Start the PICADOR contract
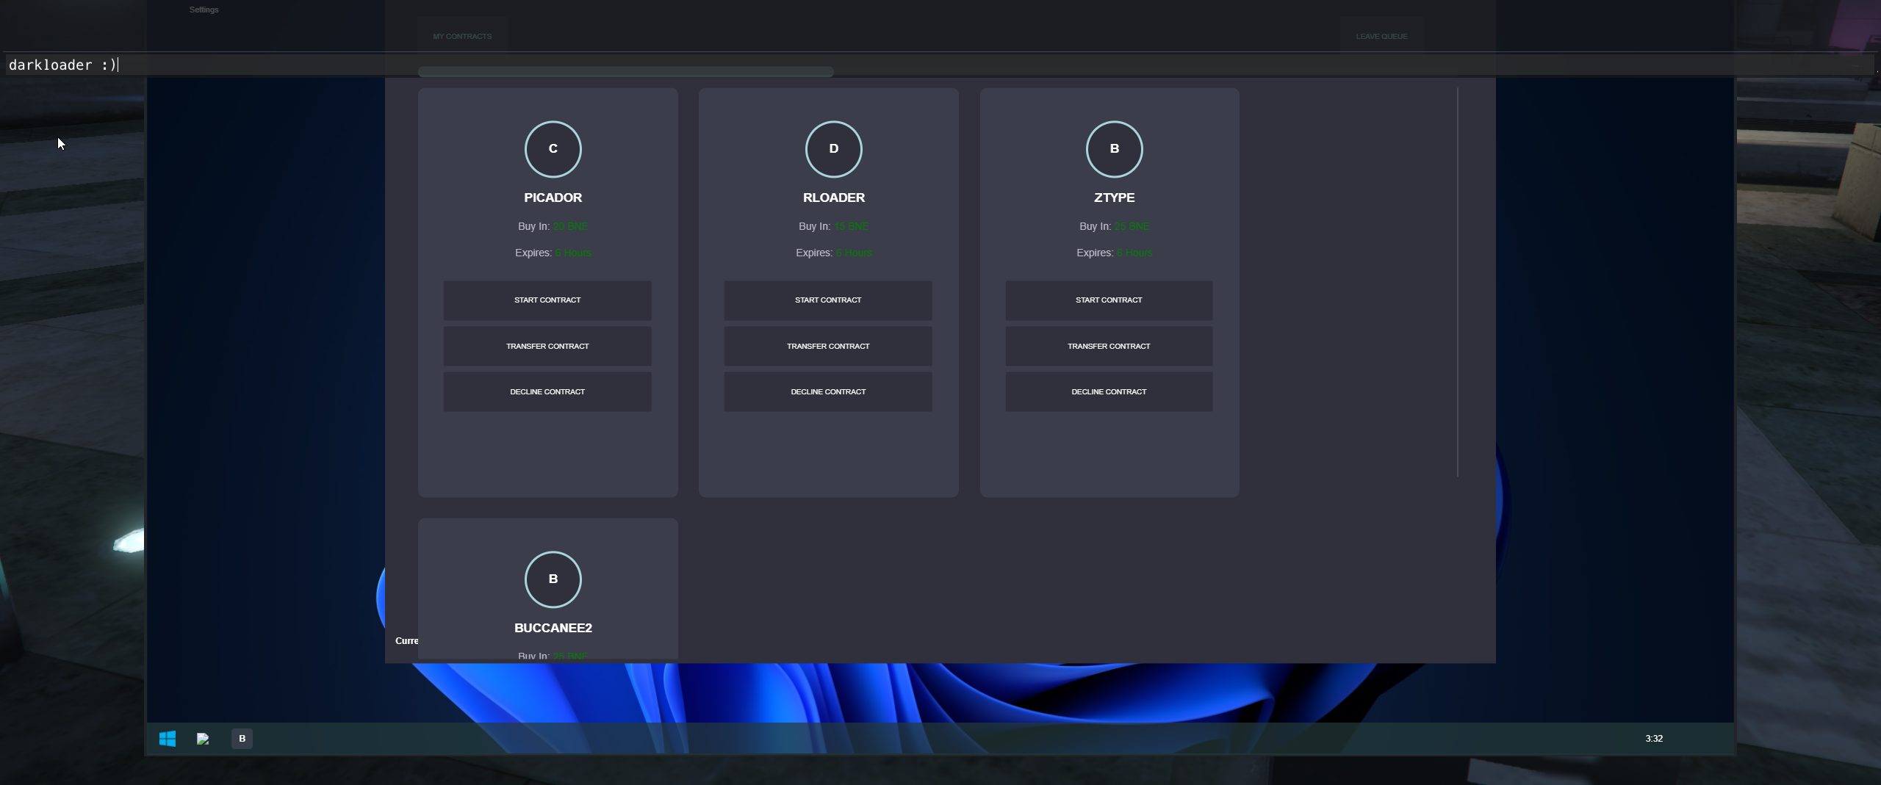The height and width of the screenshot is (785, 1881). (x=547, y=300)
